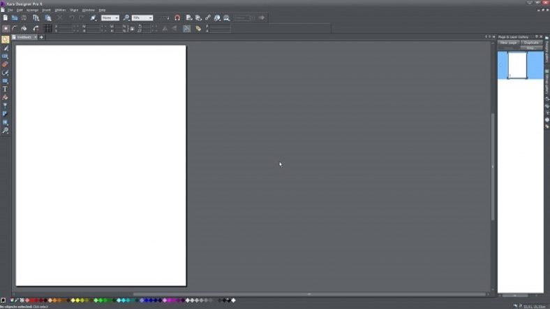
Task: Open the Designs Gallery side tab
Action: (547, 50)
